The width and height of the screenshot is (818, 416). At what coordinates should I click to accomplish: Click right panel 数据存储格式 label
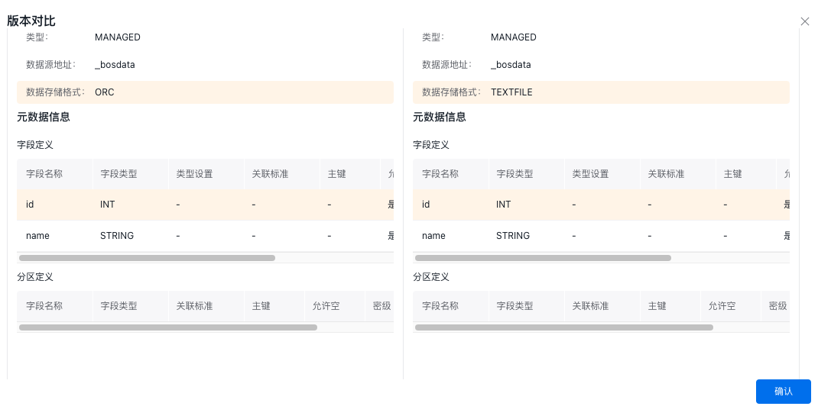pyautogui.click(x=451, y=92)
